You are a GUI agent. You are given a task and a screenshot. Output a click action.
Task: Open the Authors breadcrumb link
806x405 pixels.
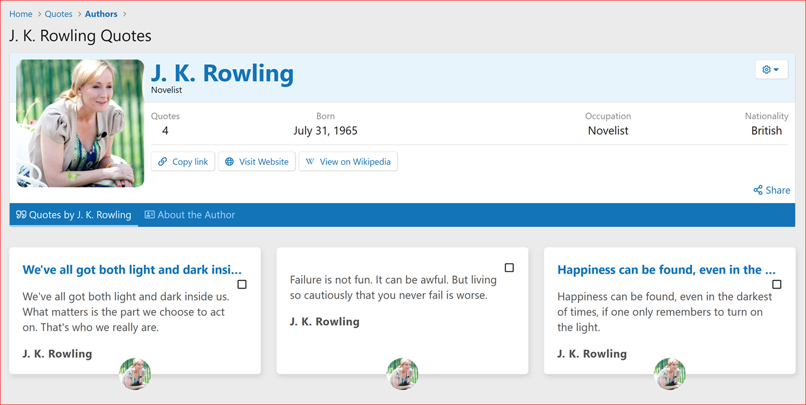(101, 14)
